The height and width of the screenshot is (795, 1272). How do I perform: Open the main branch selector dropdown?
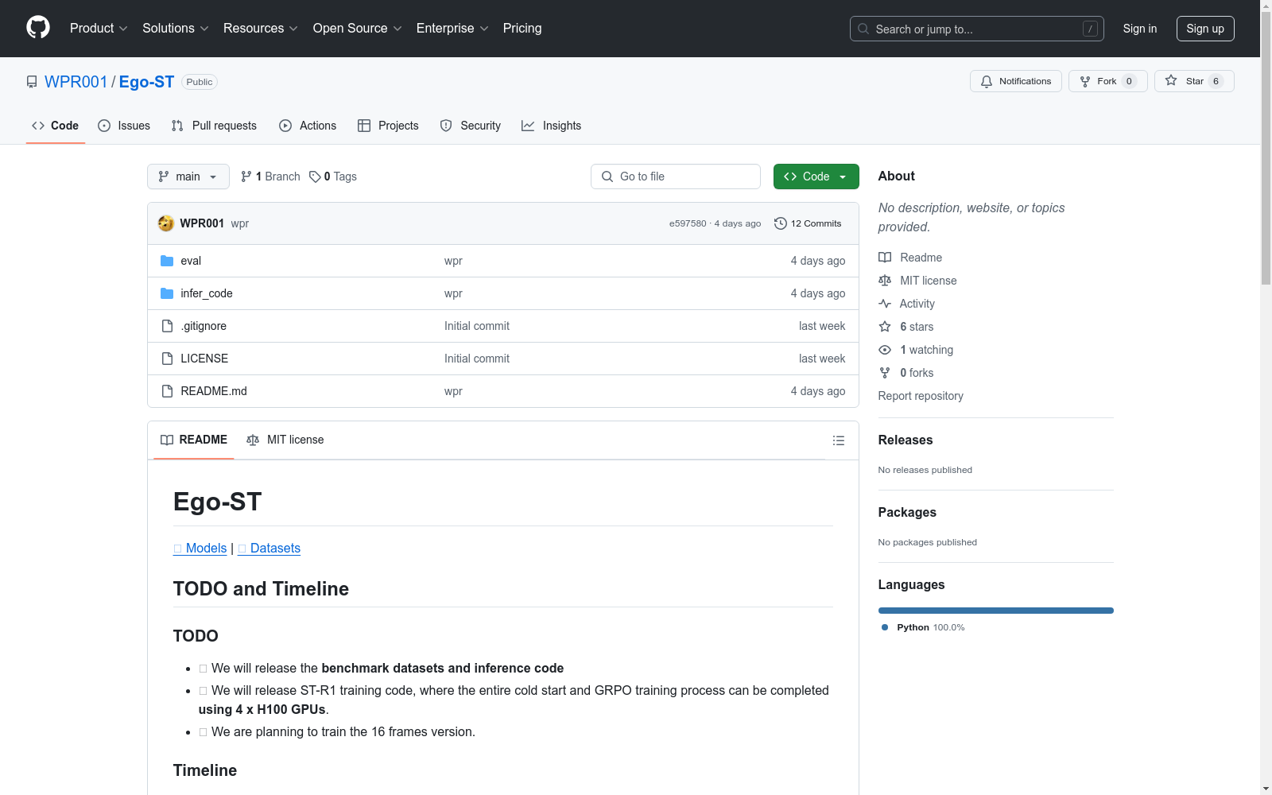pos(188,176)
